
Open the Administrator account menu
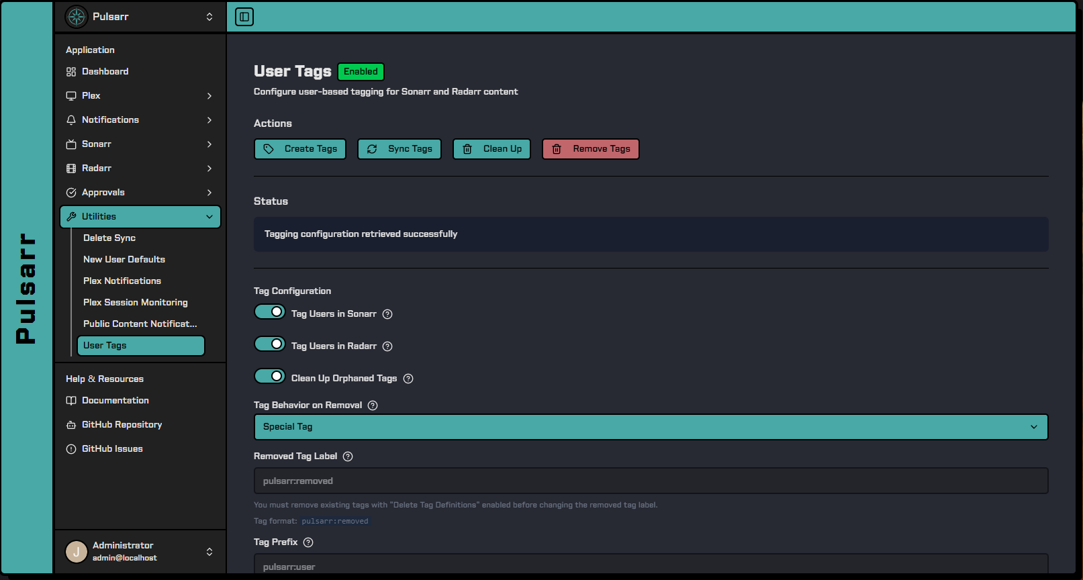click(140, 552)
